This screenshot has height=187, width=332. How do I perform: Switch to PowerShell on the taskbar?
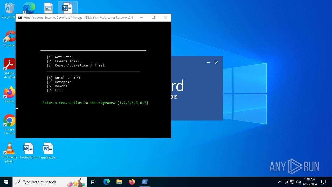click(144, 182)
